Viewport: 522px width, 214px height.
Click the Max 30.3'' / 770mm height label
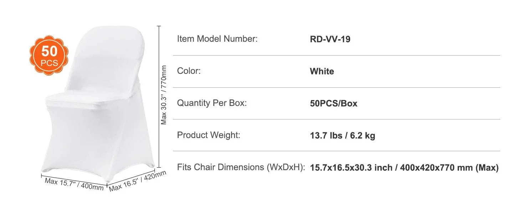[x=164, y=95]
